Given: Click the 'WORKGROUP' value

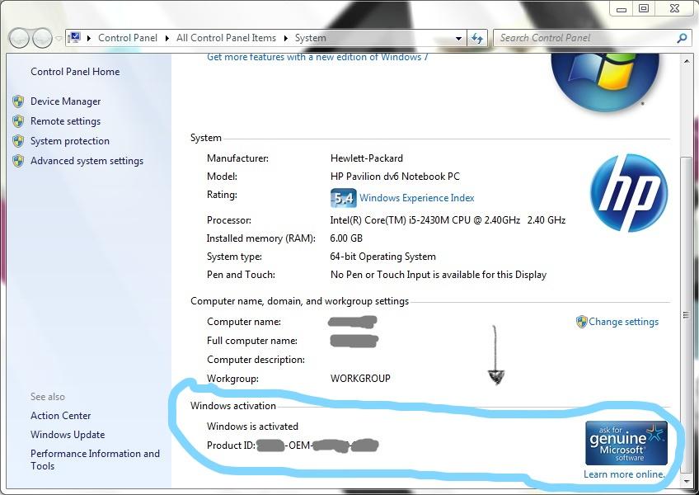Looking at the screenshot, I should tap(360, 379).
